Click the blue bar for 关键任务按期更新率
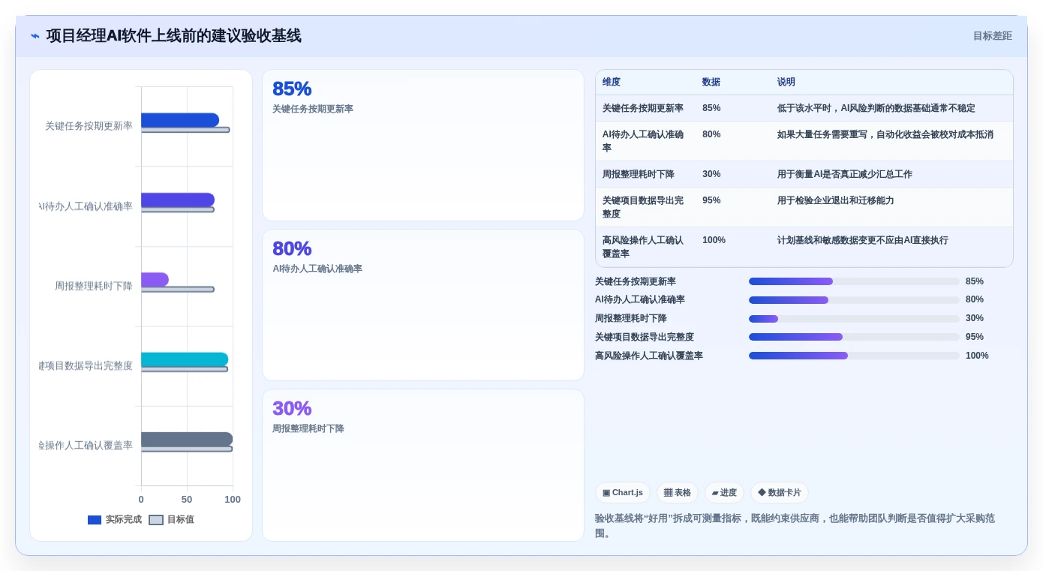This screenshot has width=1043, height=571. [x=180, y=120]
